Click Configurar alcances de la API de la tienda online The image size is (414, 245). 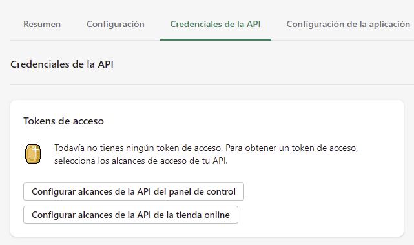click(130, 215)
